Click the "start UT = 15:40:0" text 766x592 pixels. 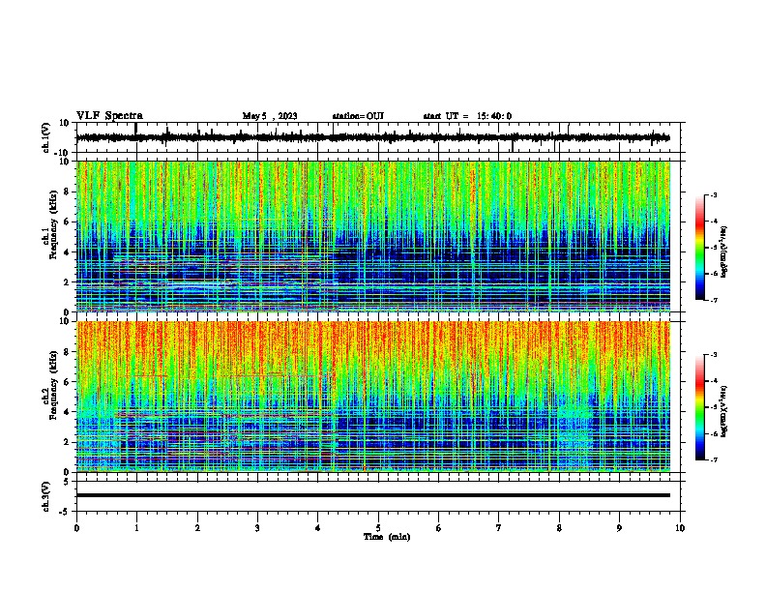467,116
